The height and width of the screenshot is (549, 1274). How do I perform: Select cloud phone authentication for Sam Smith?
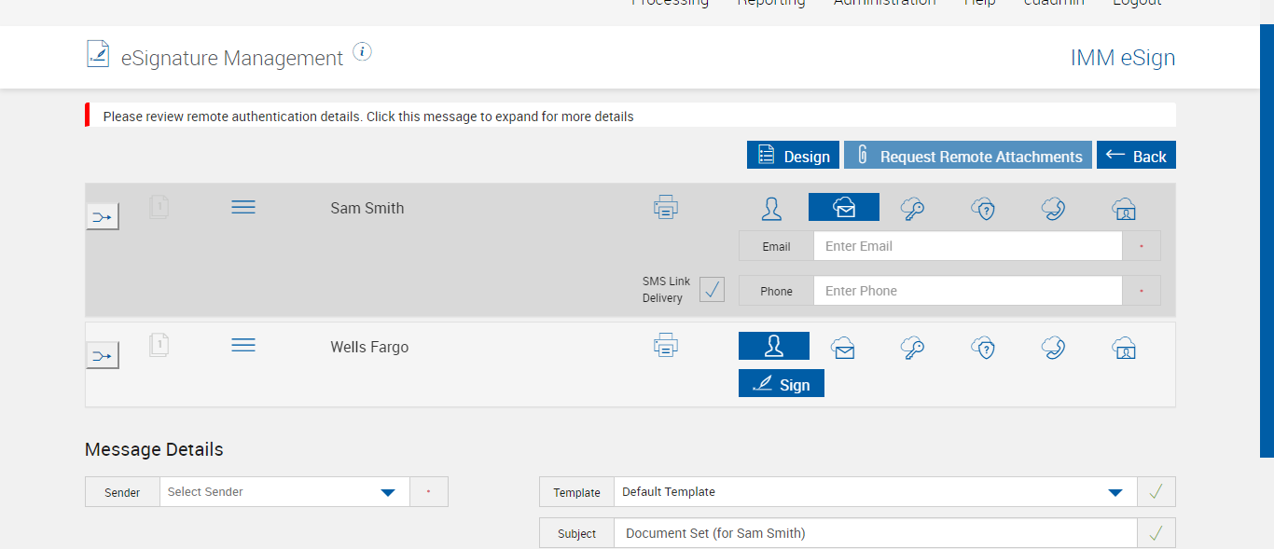tap(1053, 208)
